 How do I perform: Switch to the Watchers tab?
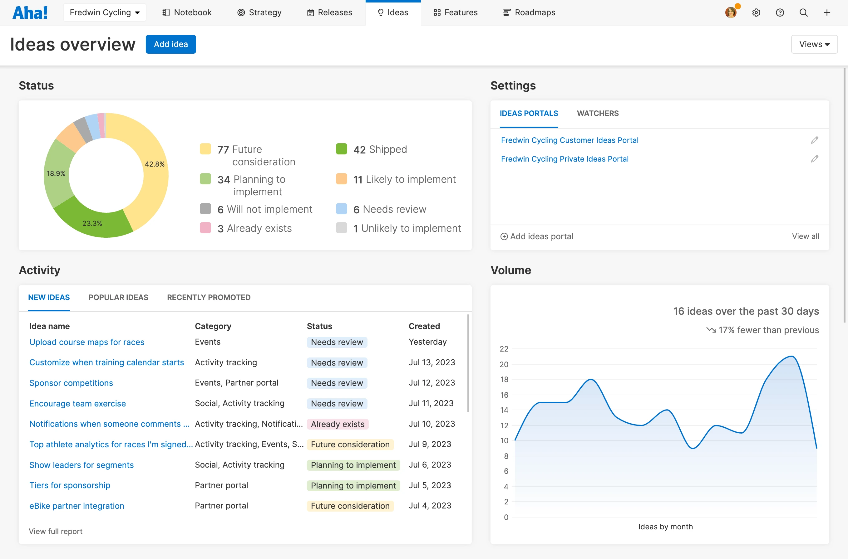pyautogui.click(x=598, y=113)
